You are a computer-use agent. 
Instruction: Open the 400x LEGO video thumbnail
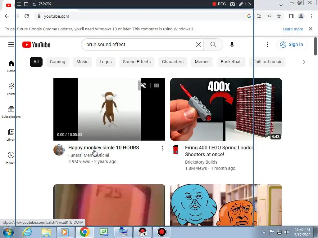point(226,109)
